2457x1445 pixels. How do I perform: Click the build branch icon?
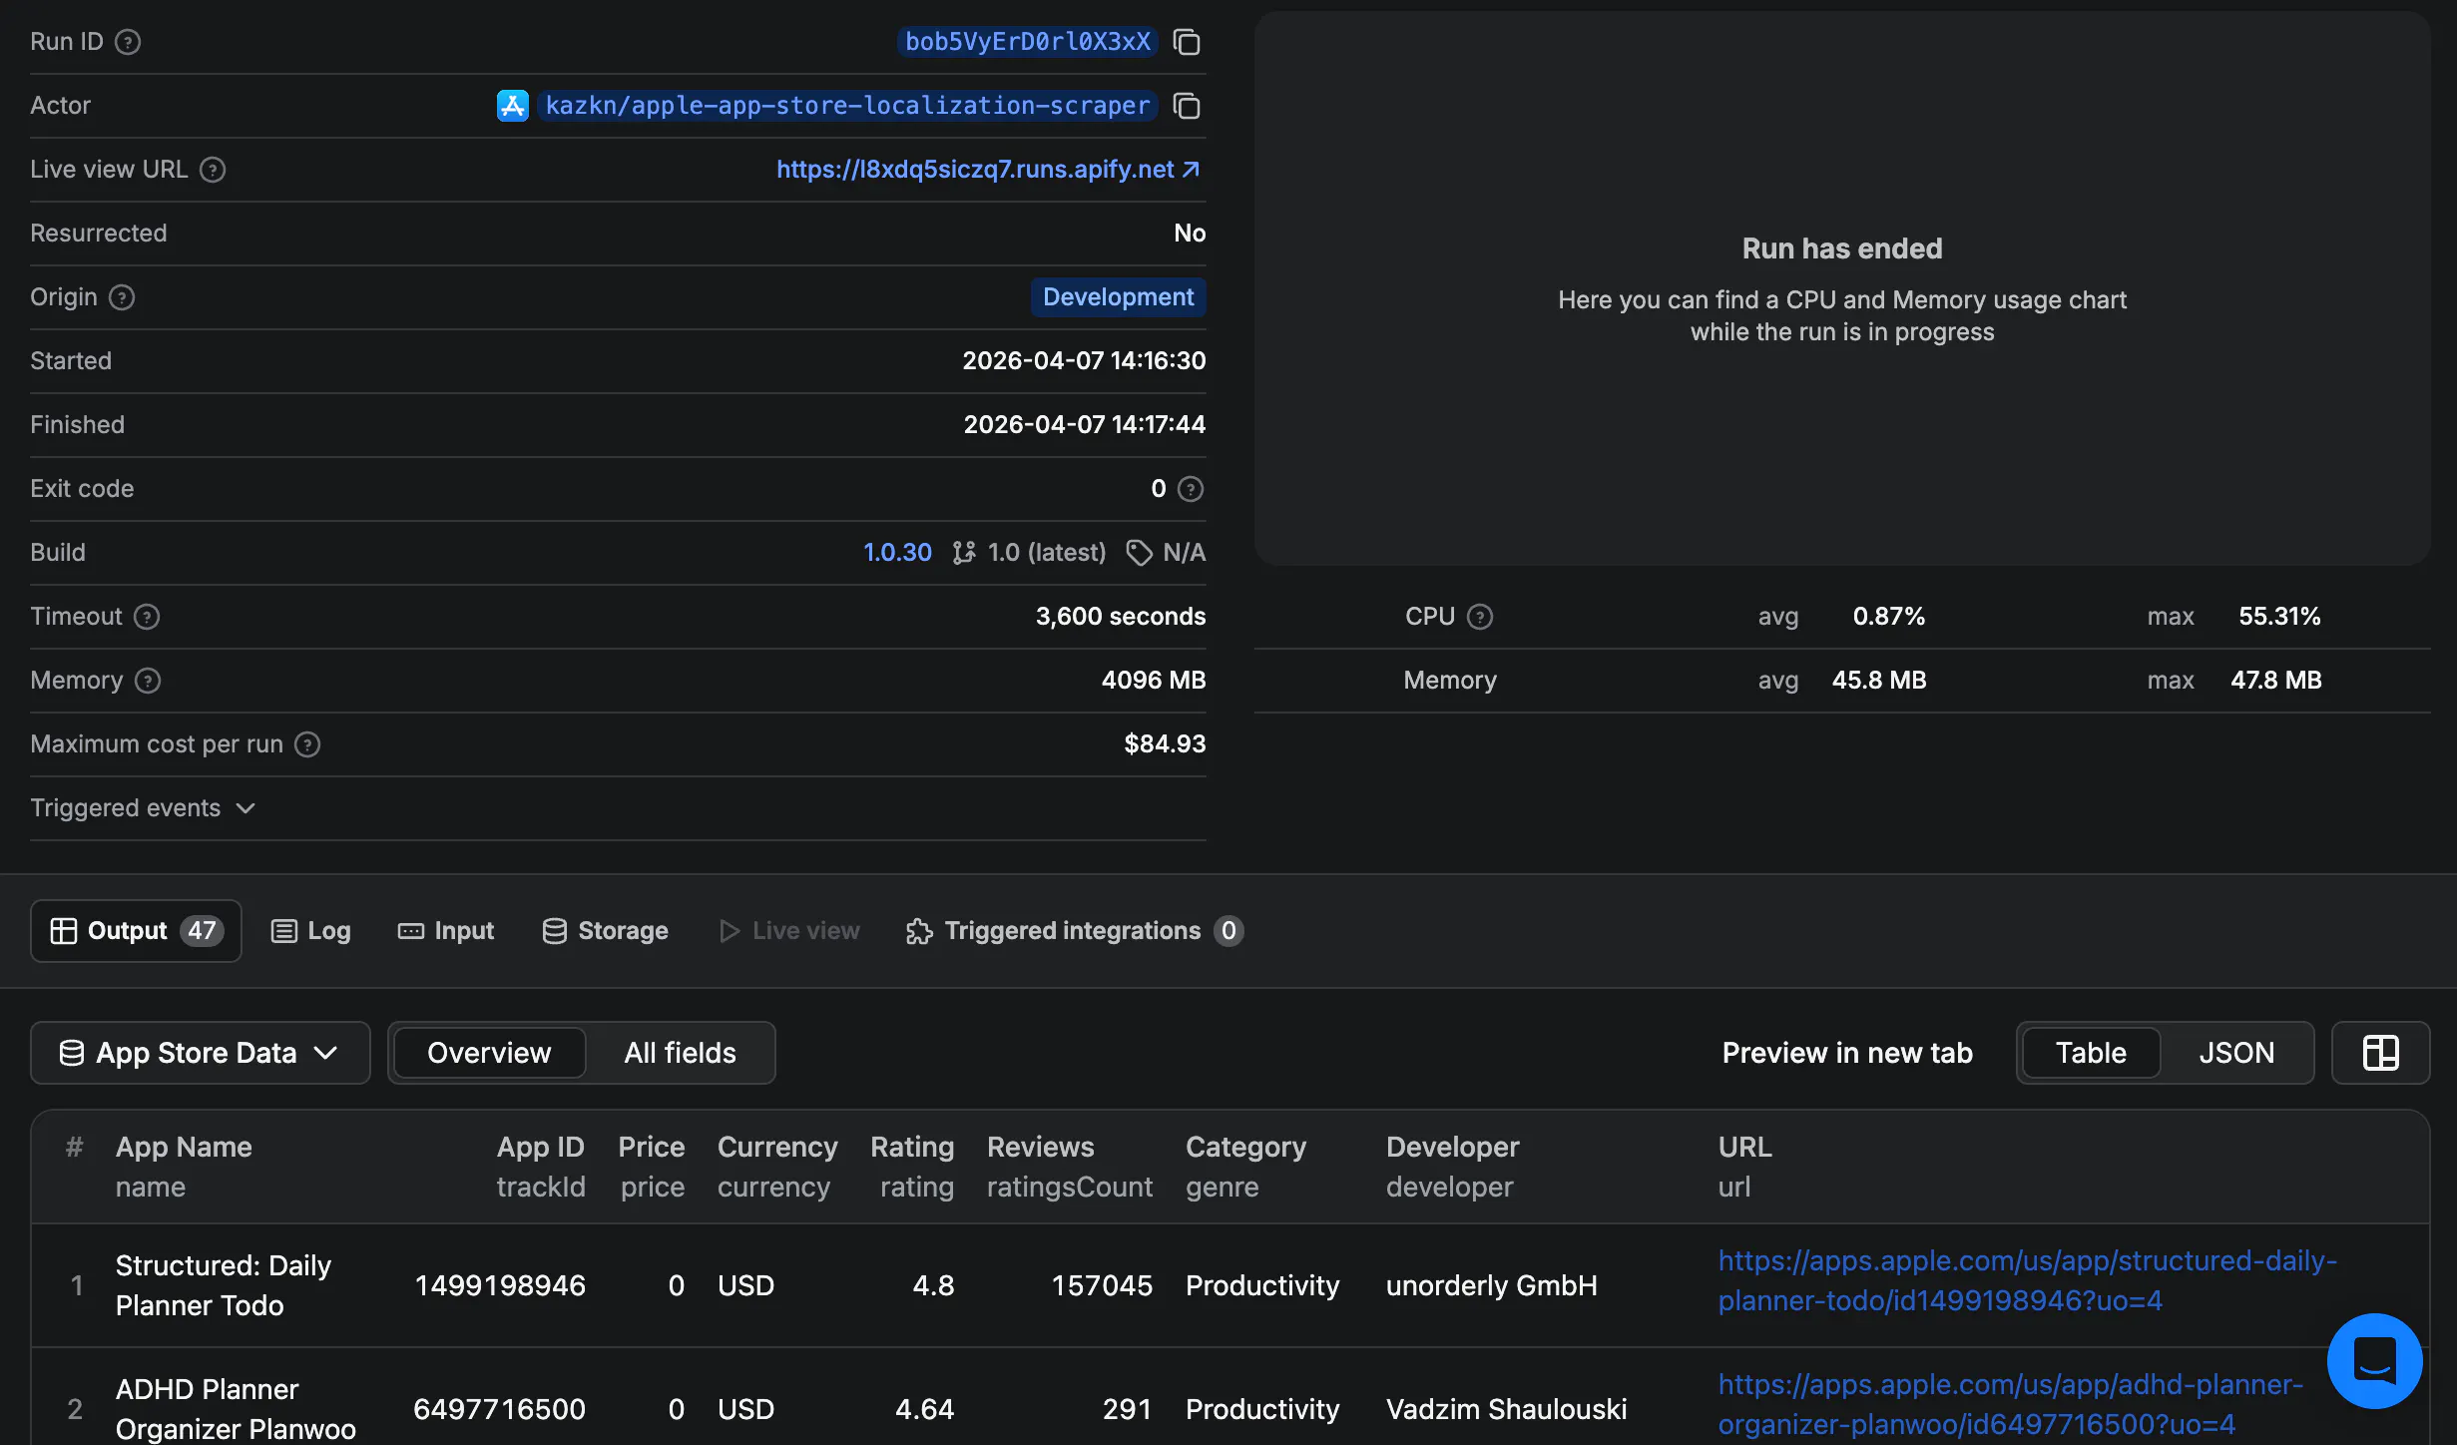pos(964,553)
